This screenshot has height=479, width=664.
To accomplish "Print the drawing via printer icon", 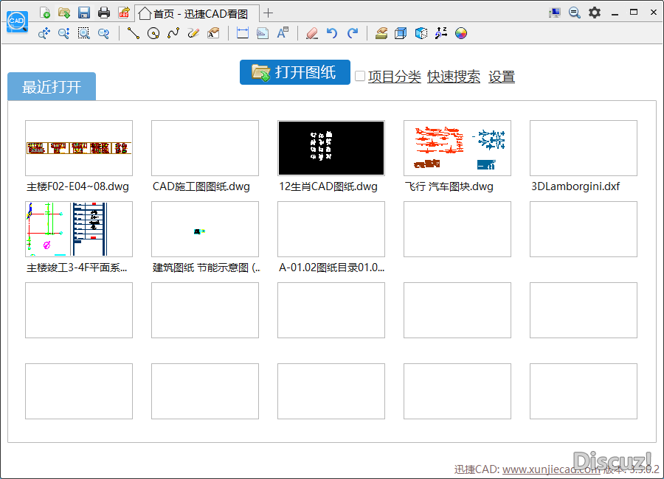I will (104, 13).
